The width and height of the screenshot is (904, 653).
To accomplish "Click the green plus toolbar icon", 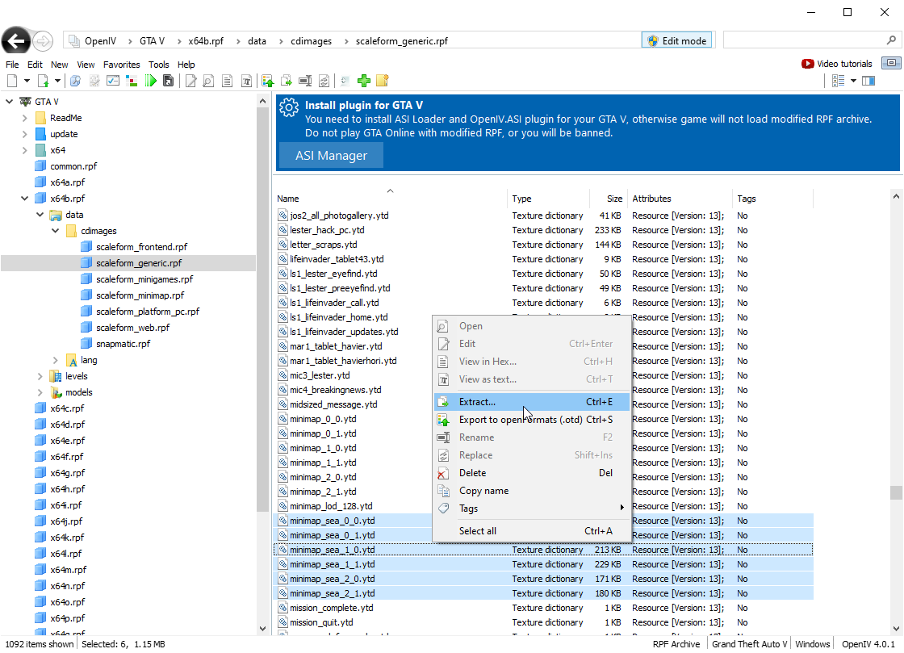I will (364, 81).
